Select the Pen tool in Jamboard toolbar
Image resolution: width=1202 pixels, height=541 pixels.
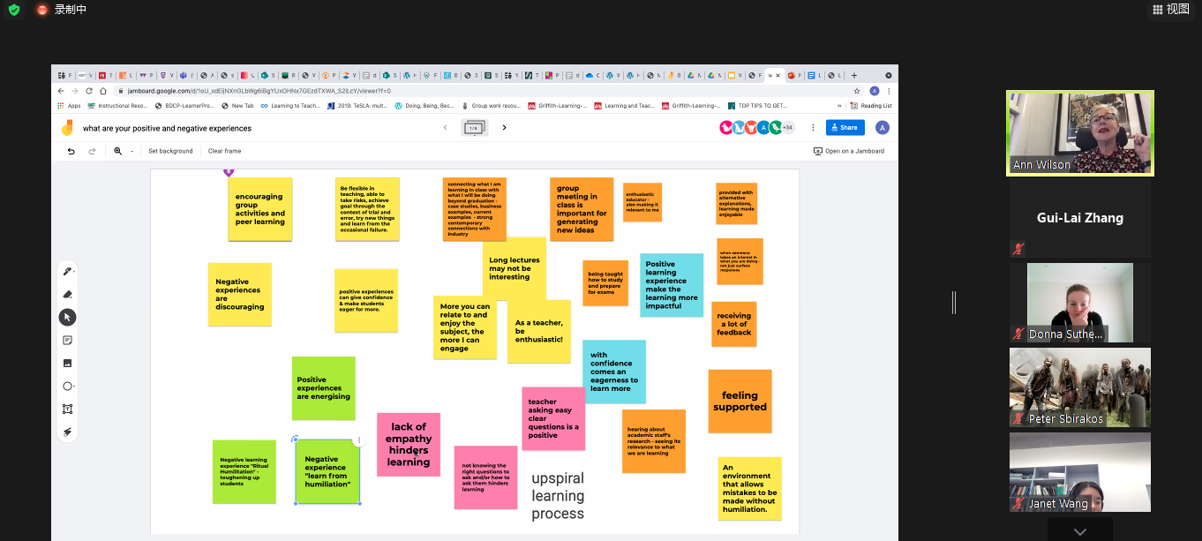(x=67, y=271)
